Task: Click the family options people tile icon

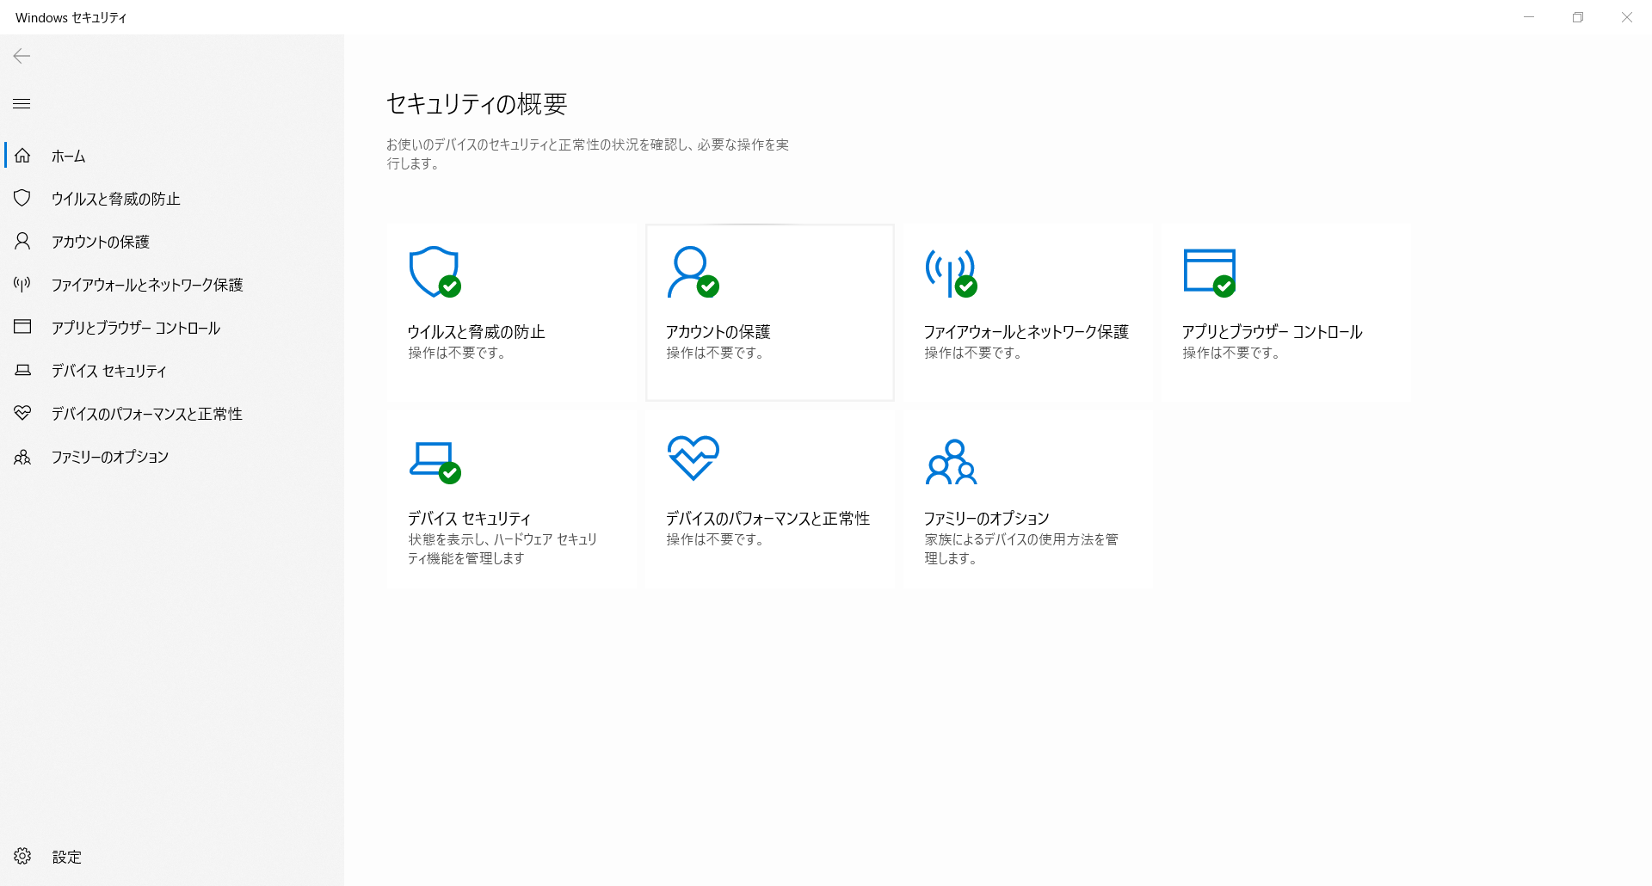Action: click(x=951, y=462)
